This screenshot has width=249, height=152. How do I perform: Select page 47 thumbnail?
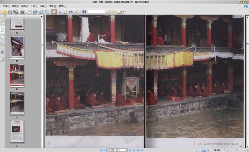tap(17, 75)
